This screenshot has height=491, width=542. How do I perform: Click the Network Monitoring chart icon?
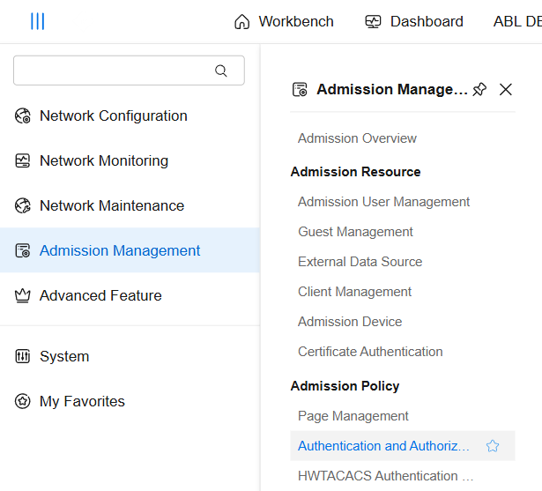coord(23,160)
